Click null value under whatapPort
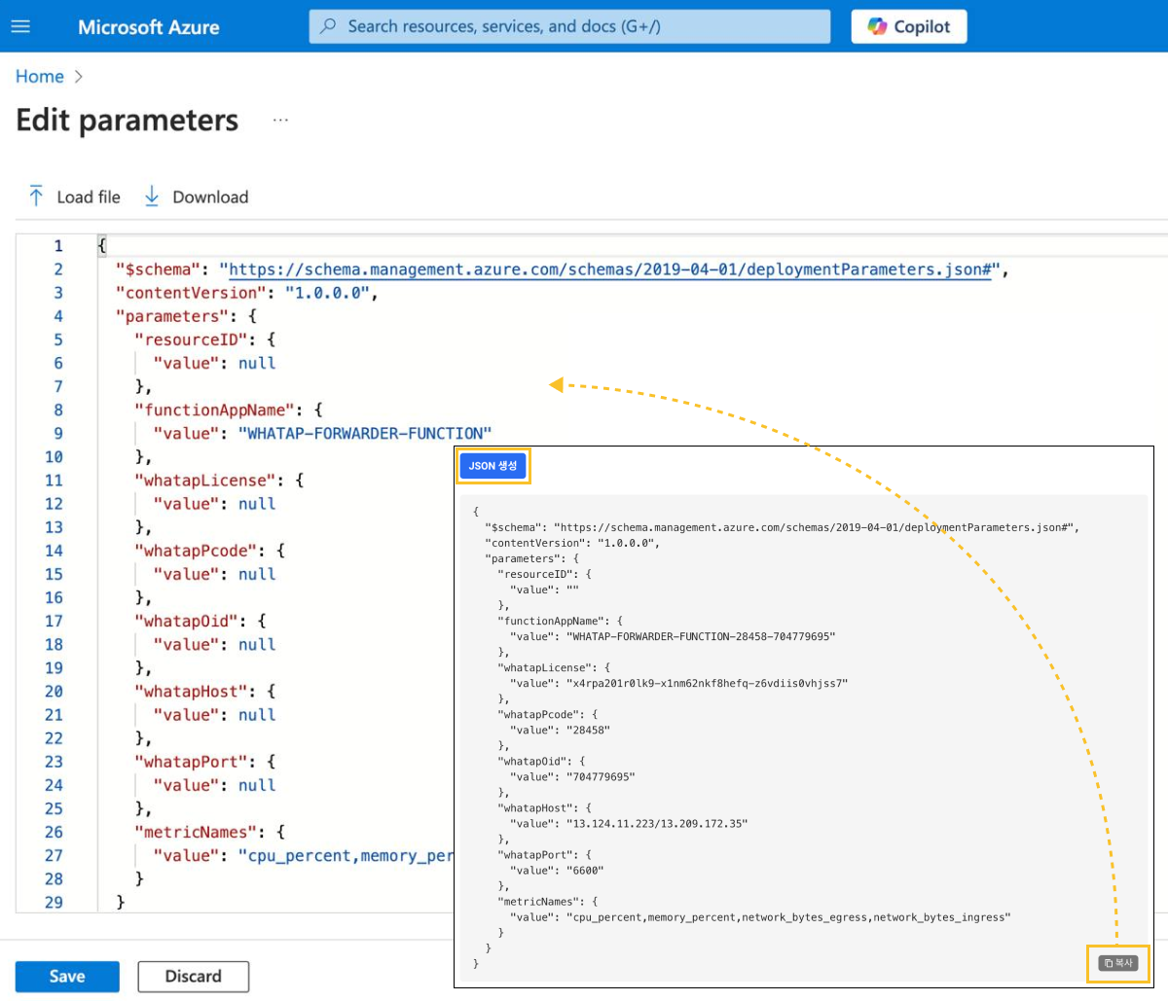This screenshot has width=1168, height=1001. (257, 785)
